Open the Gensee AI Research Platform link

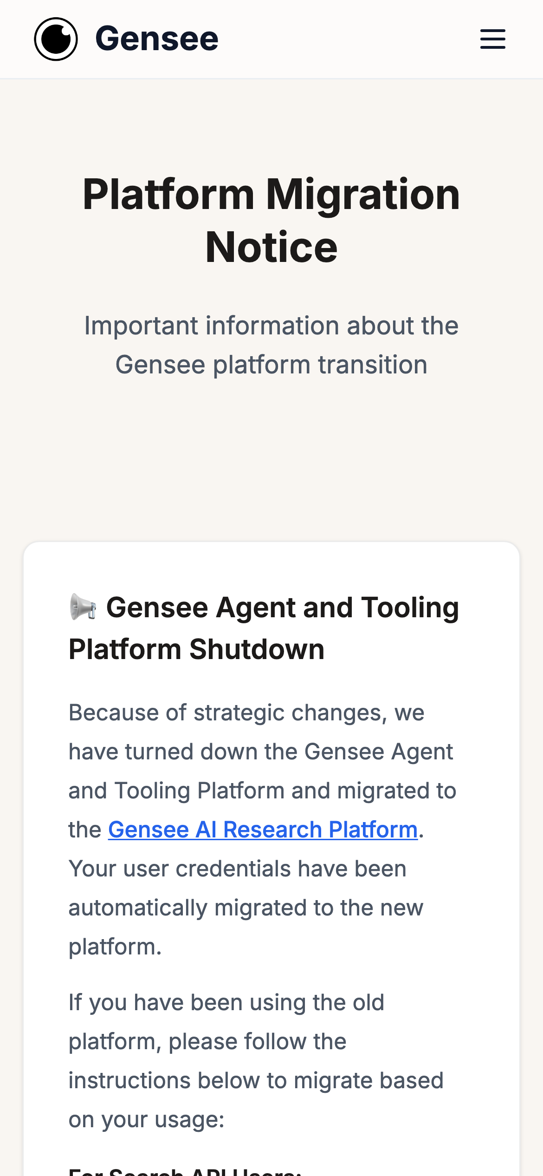click(x=263, y=830)
